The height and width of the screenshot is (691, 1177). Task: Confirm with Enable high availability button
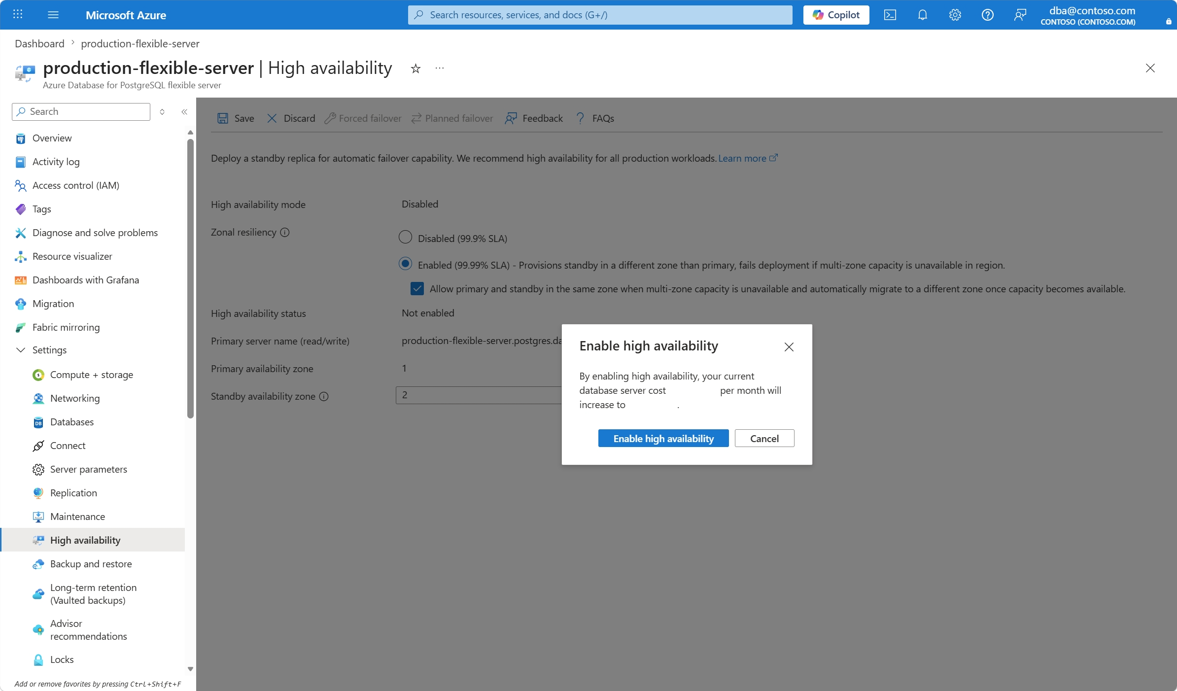pos(663,438)
